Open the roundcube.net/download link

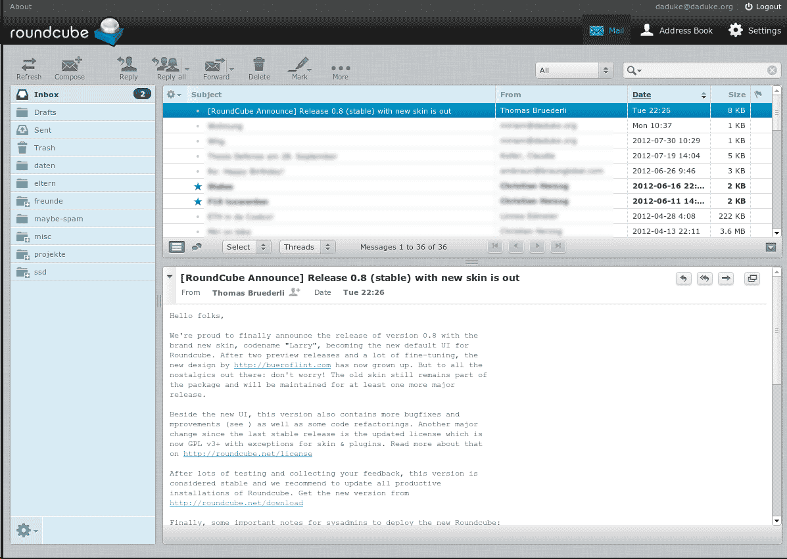[236, 503]
